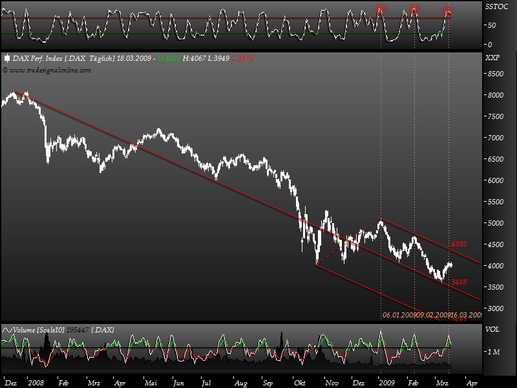Screen dimensions: 517x388
Task: Select the VOL label of the volume panel
Action: [493, 329]
